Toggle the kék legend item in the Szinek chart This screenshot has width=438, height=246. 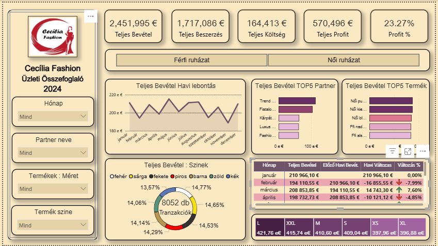pyautogui.click(x=232, y=177)
